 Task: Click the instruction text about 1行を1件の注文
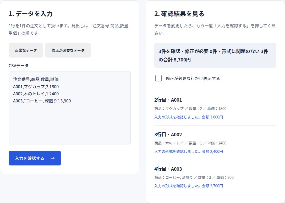coord(69,29)
